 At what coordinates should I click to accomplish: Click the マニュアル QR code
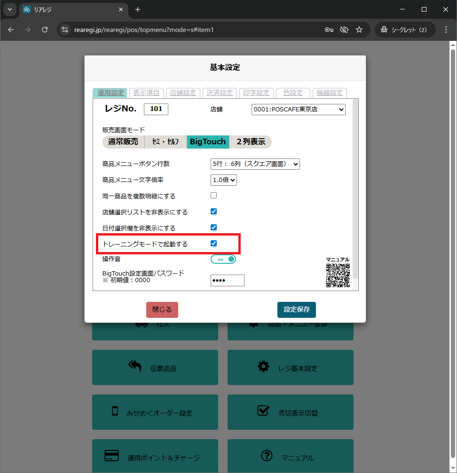point(338,276)
